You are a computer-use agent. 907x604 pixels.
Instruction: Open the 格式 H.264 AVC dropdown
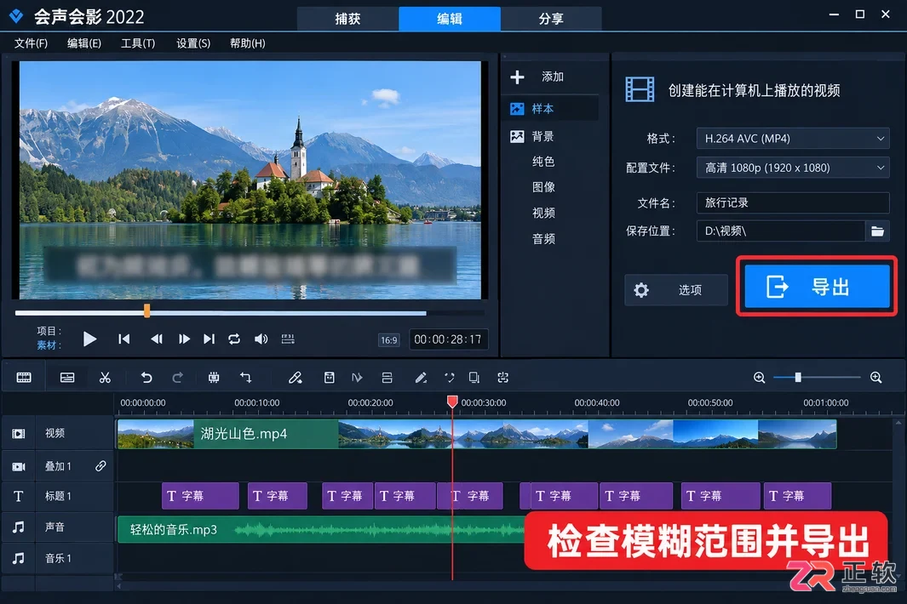tap(793, 139)
